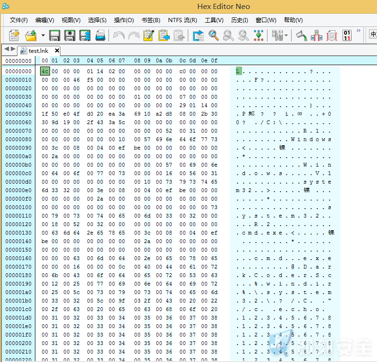377x362 pixels.
Task: Click the Undo arrow icon
Action: (119, 35)
